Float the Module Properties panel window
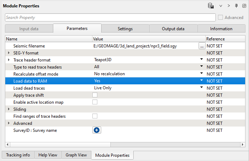This screenshot has width=249, height=161. [244, 6]
